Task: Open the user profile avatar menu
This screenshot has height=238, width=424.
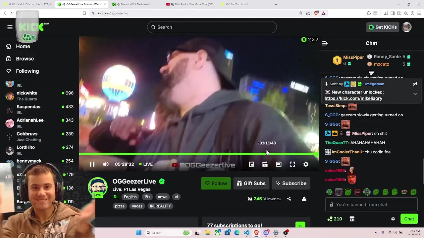Action: click(x=407, y=27)
